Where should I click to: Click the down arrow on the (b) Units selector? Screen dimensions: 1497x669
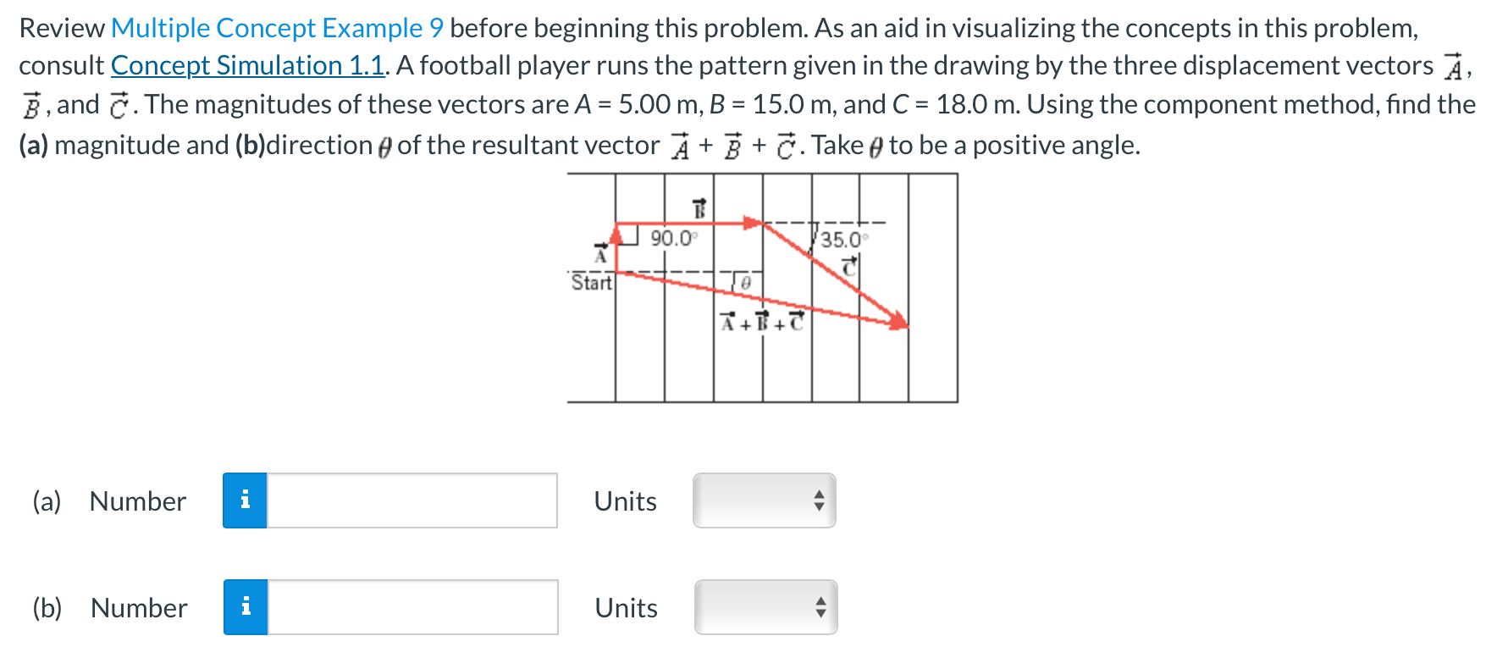(x=819, y=612)
